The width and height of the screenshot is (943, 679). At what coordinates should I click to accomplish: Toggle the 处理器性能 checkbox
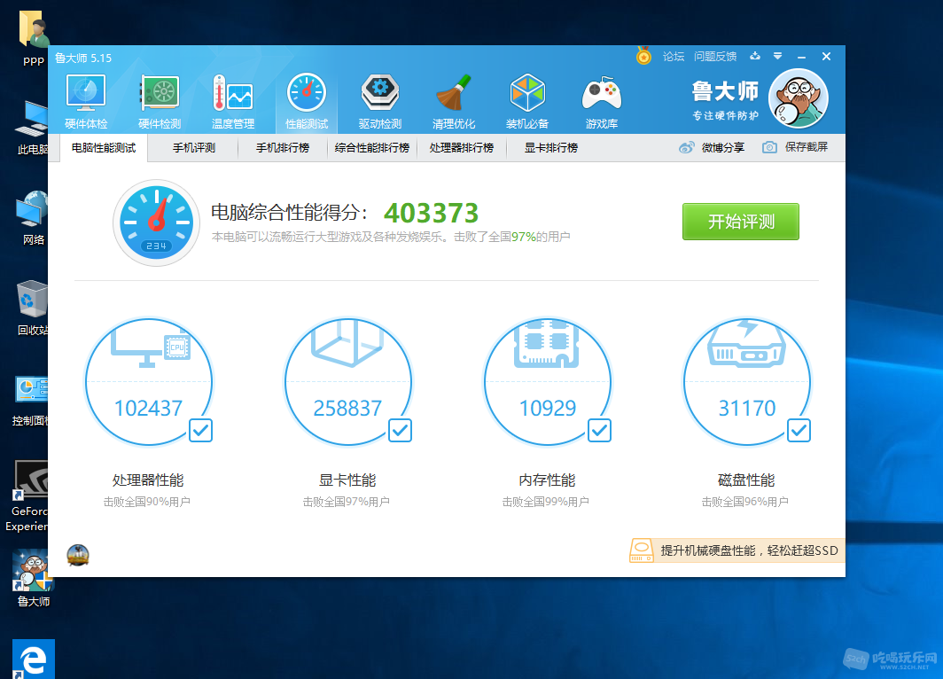pos(201,430)
